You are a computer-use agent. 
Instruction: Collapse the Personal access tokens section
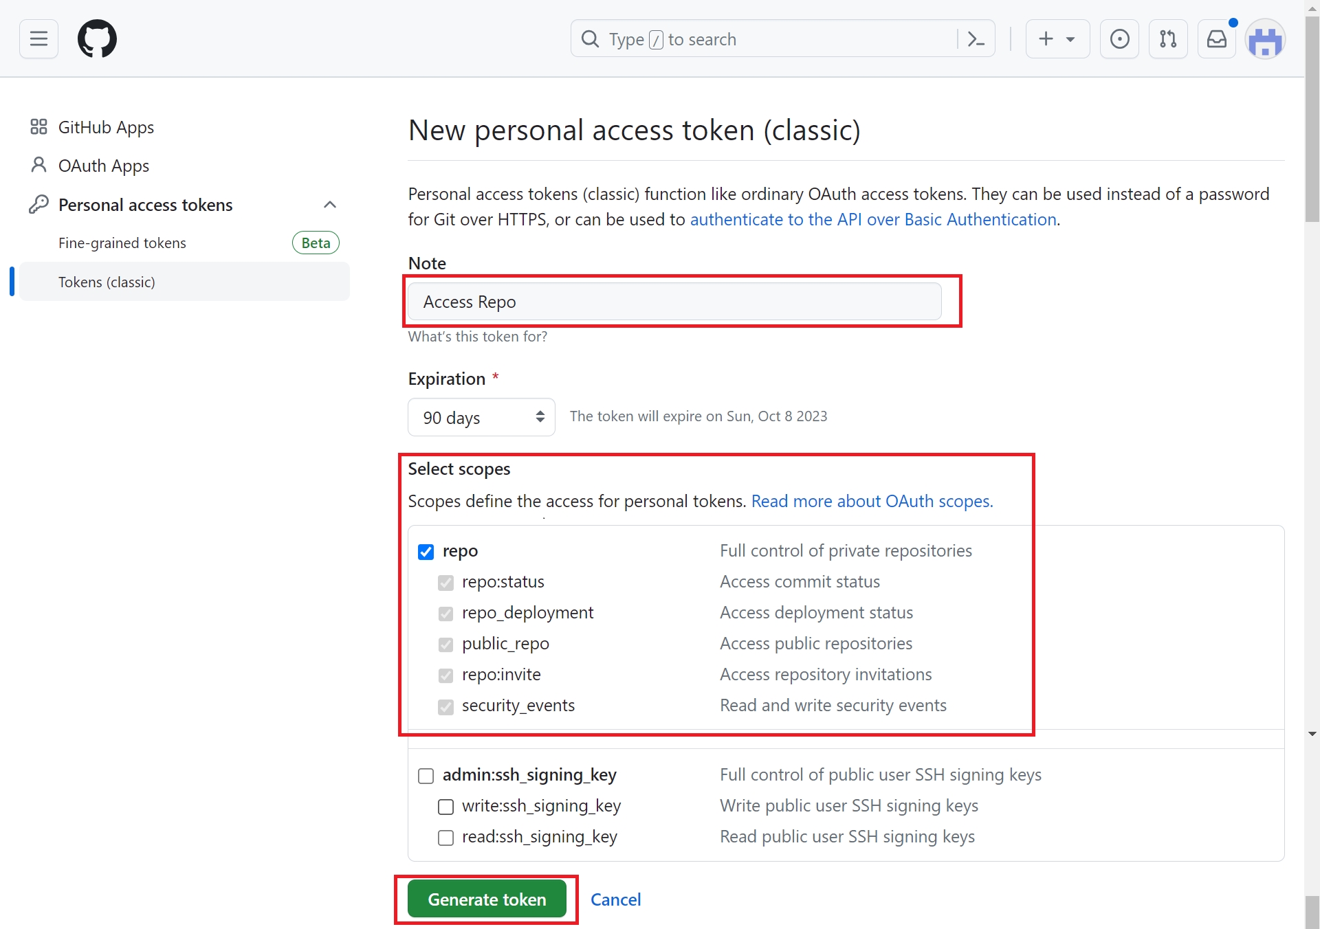point(330,205)
